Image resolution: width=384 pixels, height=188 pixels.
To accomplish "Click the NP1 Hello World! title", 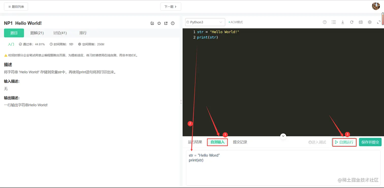I will coord(23,23).
